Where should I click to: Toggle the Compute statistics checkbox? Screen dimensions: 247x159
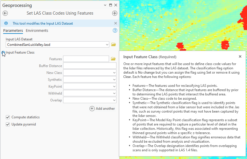point(8,117)
